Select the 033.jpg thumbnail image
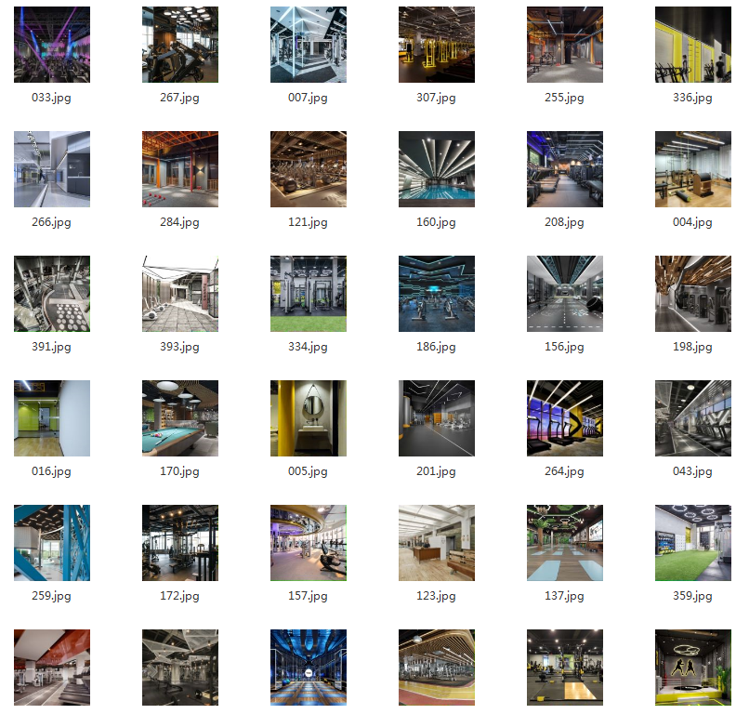The height and width of the screenshot is (714, 736). 52,45
